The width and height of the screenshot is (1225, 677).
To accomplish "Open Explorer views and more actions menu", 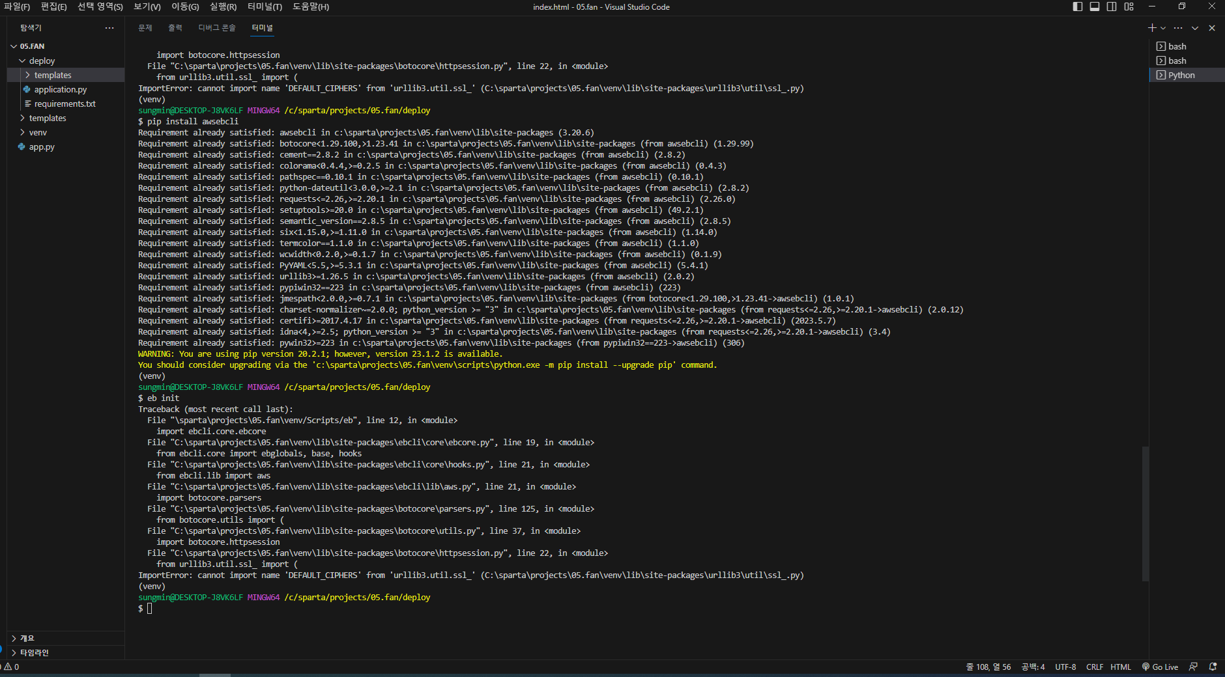I will tap(109, 28).
